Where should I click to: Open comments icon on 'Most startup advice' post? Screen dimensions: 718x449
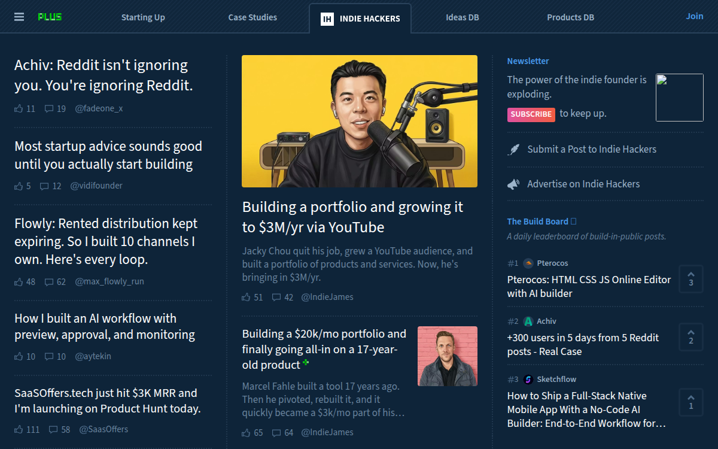point(44,186)
